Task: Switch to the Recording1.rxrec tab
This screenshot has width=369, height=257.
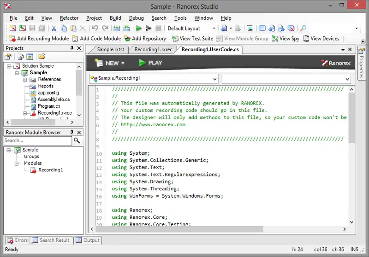Action: (x=153, y=50)
